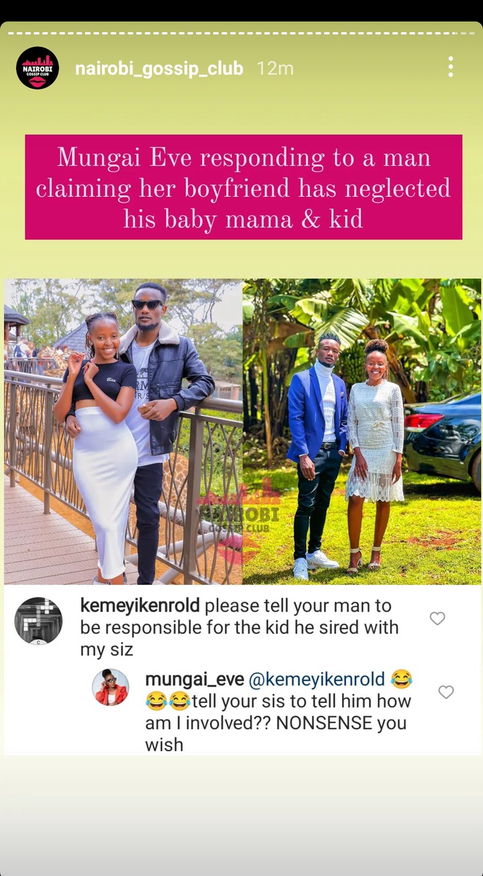Open the nairobi_gossip_club profile avatar
Screen dimensions: 483x876
pyautogui.click(x=38, y=68)
